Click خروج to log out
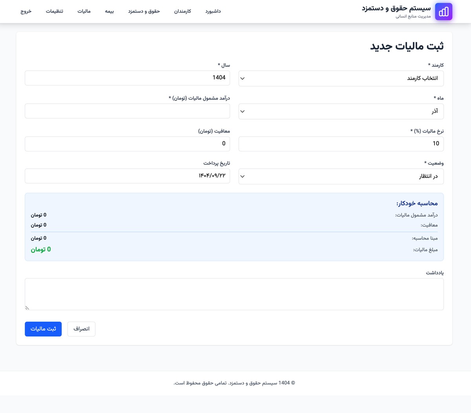The image size is (471, 413). [26, 11]
